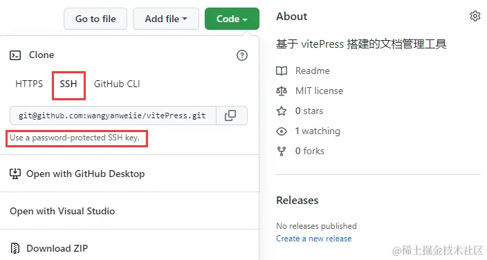This screenshot has height=260, width=487.
Task: View the 1 watching link
Action: pos(318,131)
